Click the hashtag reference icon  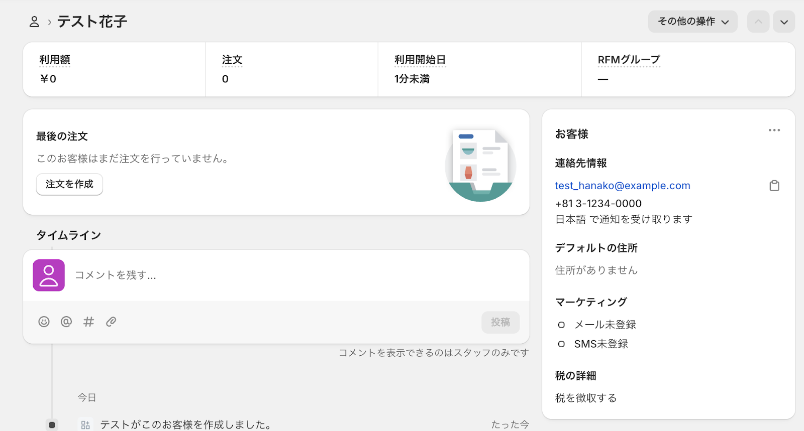pyautogui.click(x=88, y=322)
